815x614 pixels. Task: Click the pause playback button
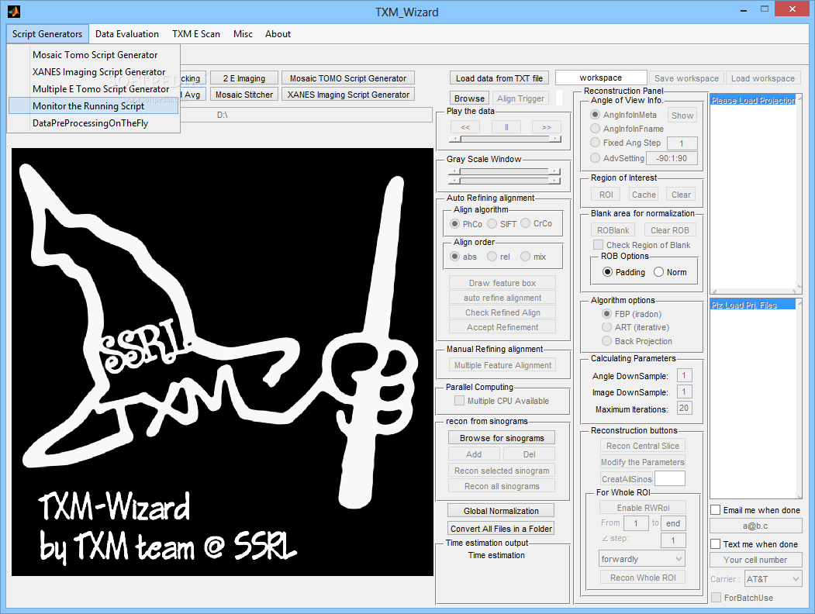tap(506, 126)
